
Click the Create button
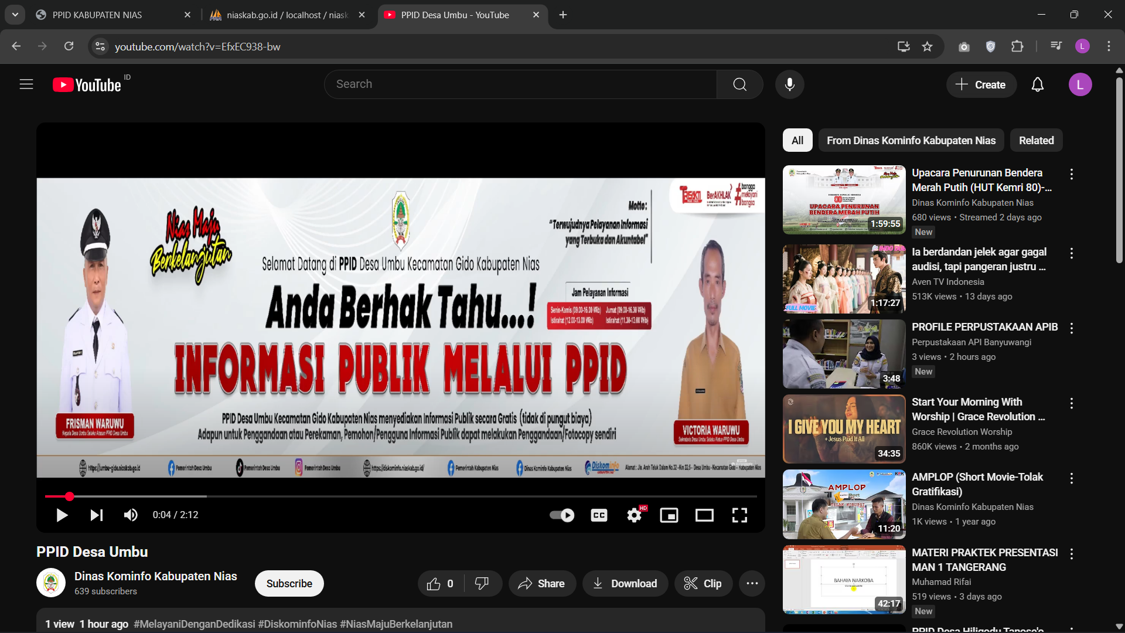coord(981,85)
